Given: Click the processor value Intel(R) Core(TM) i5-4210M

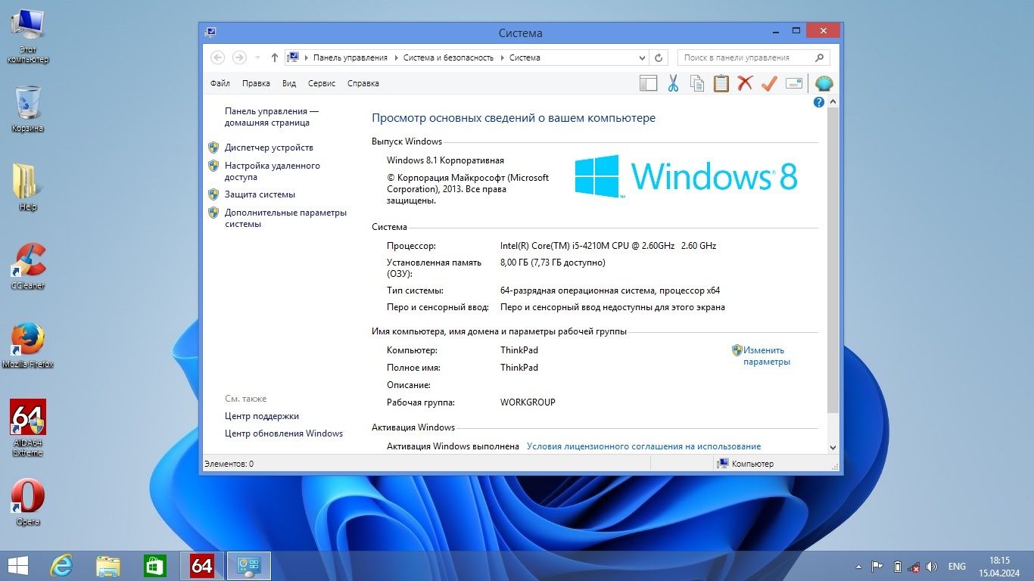Looking at the screenshot, I should coord(608,246).
